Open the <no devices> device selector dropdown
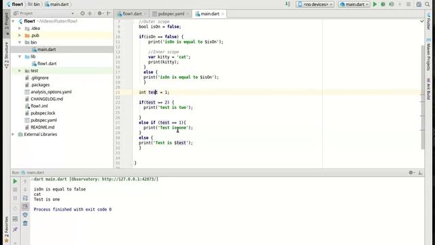Image resolution: width=435 pixels, height=245 pixels. [315, 4]
